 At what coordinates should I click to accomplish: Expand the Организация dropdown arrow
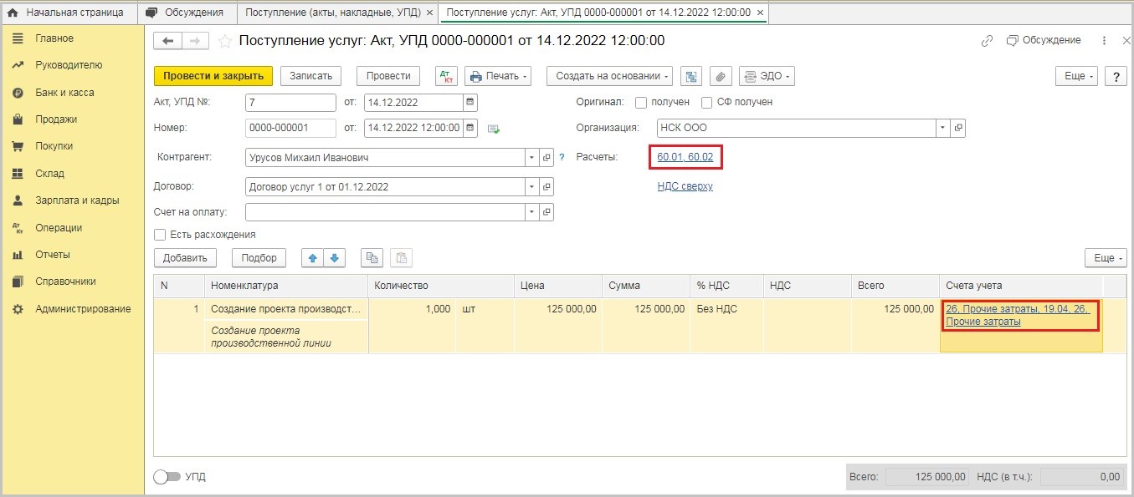coord(942,129)
